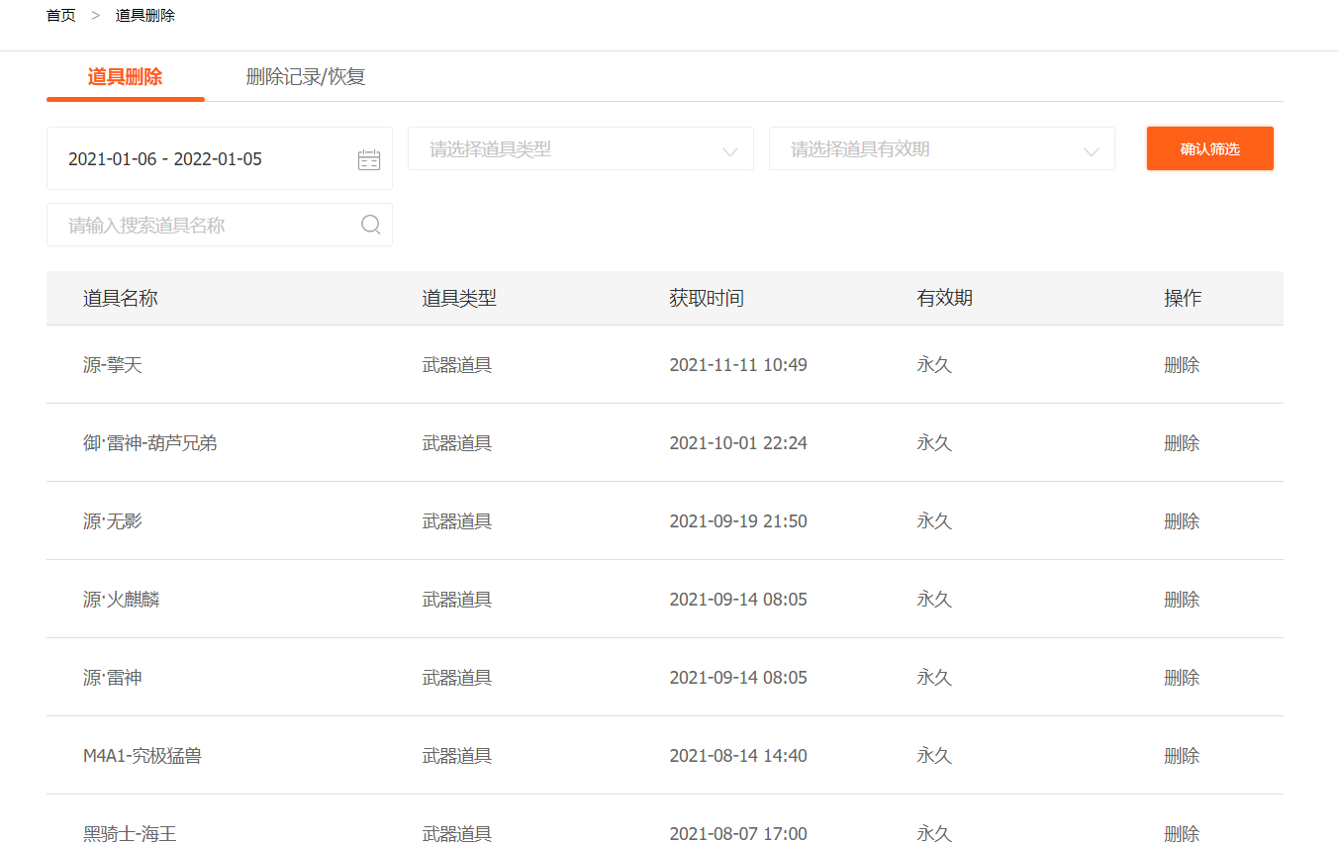Click the timestamp 2021-10-01 22:24
The width and height of the screenshot is (1338, 845).
[738, 443]
